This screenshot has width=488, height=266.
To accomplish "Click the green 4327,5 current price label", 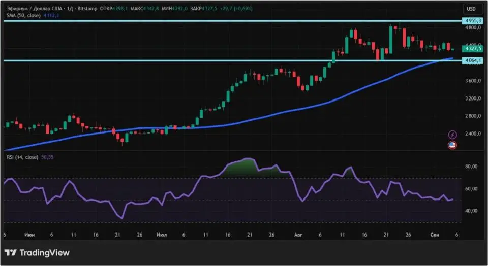I will (472, 49).
